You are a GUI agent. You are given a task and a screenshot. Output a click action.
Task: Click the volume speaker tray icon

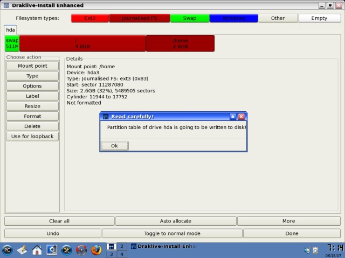click(x=307, y=250)
